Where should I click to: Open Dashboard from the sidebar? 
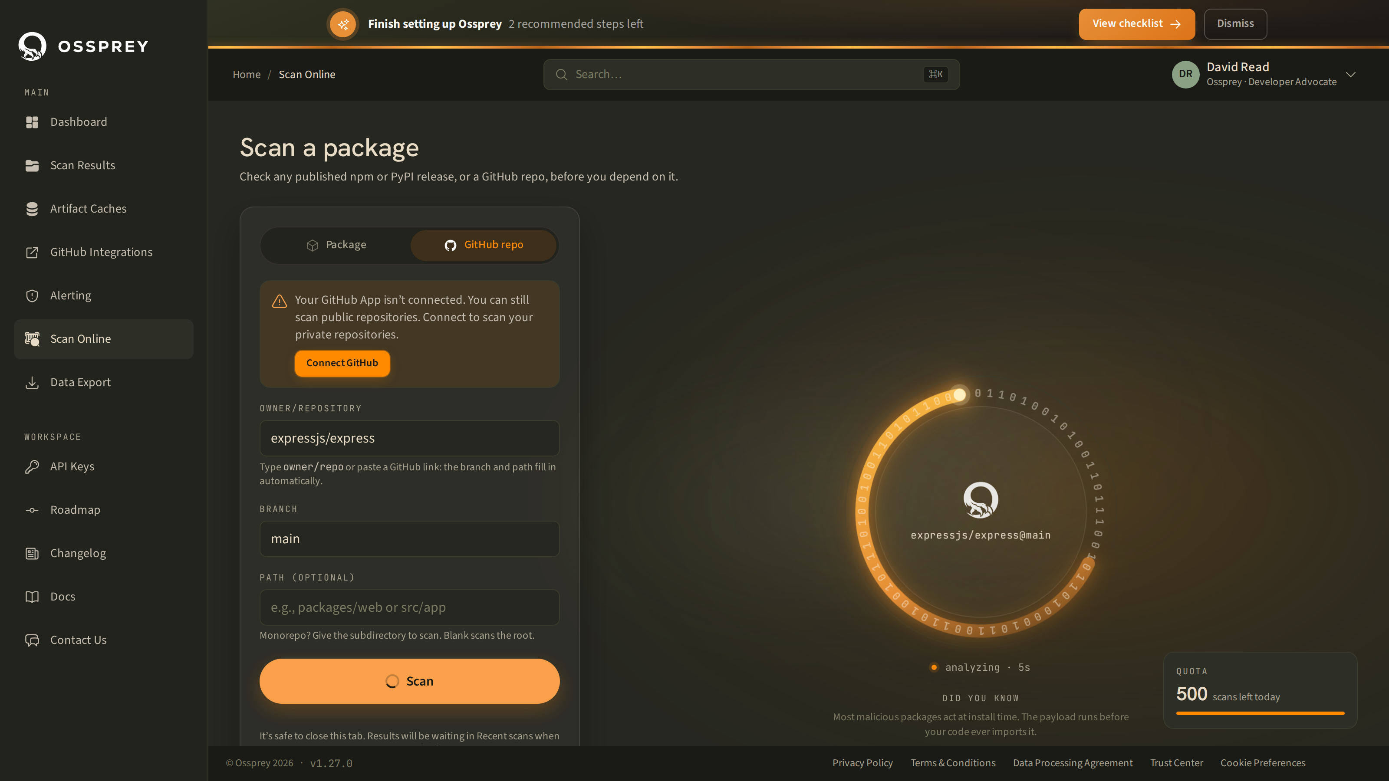104,122
